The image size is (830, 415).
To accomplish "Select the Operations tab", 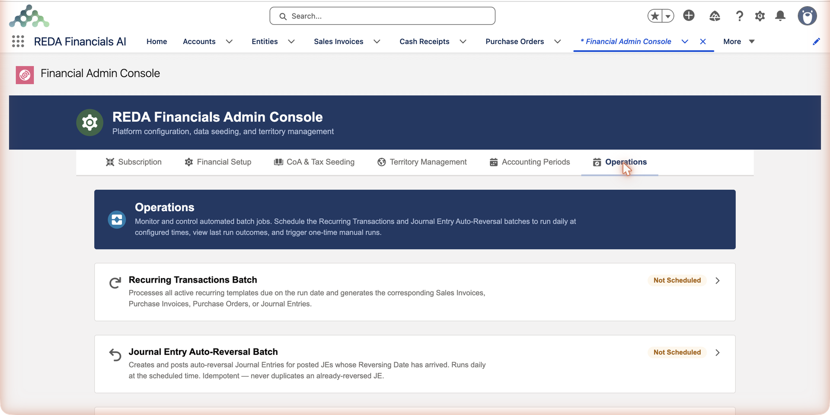I will click(x=620, y=162).
